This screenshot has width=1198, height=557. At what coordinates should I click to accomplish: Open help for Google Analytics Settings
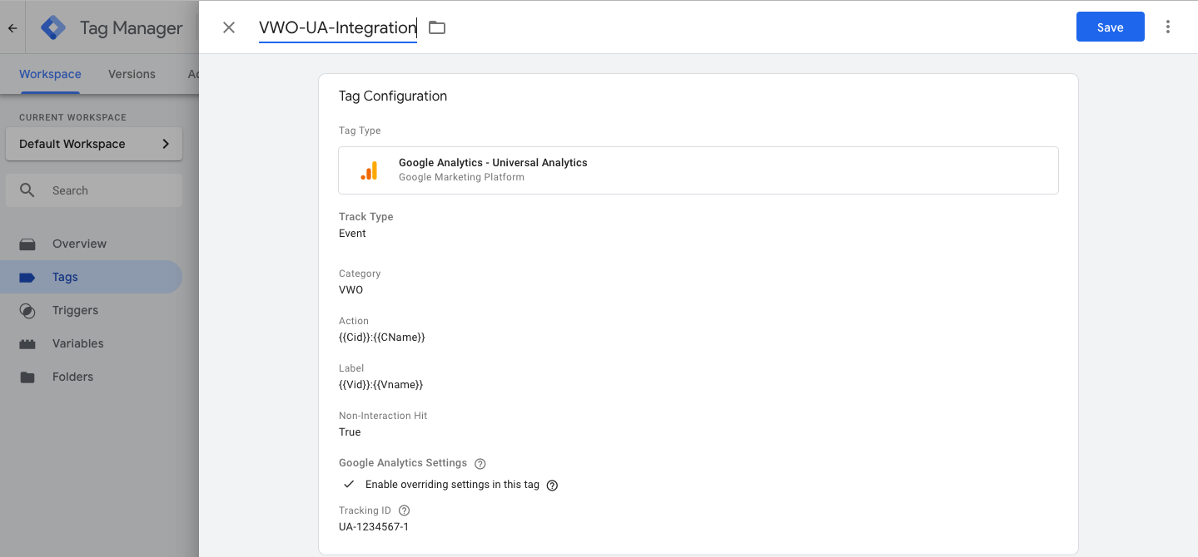480,464
